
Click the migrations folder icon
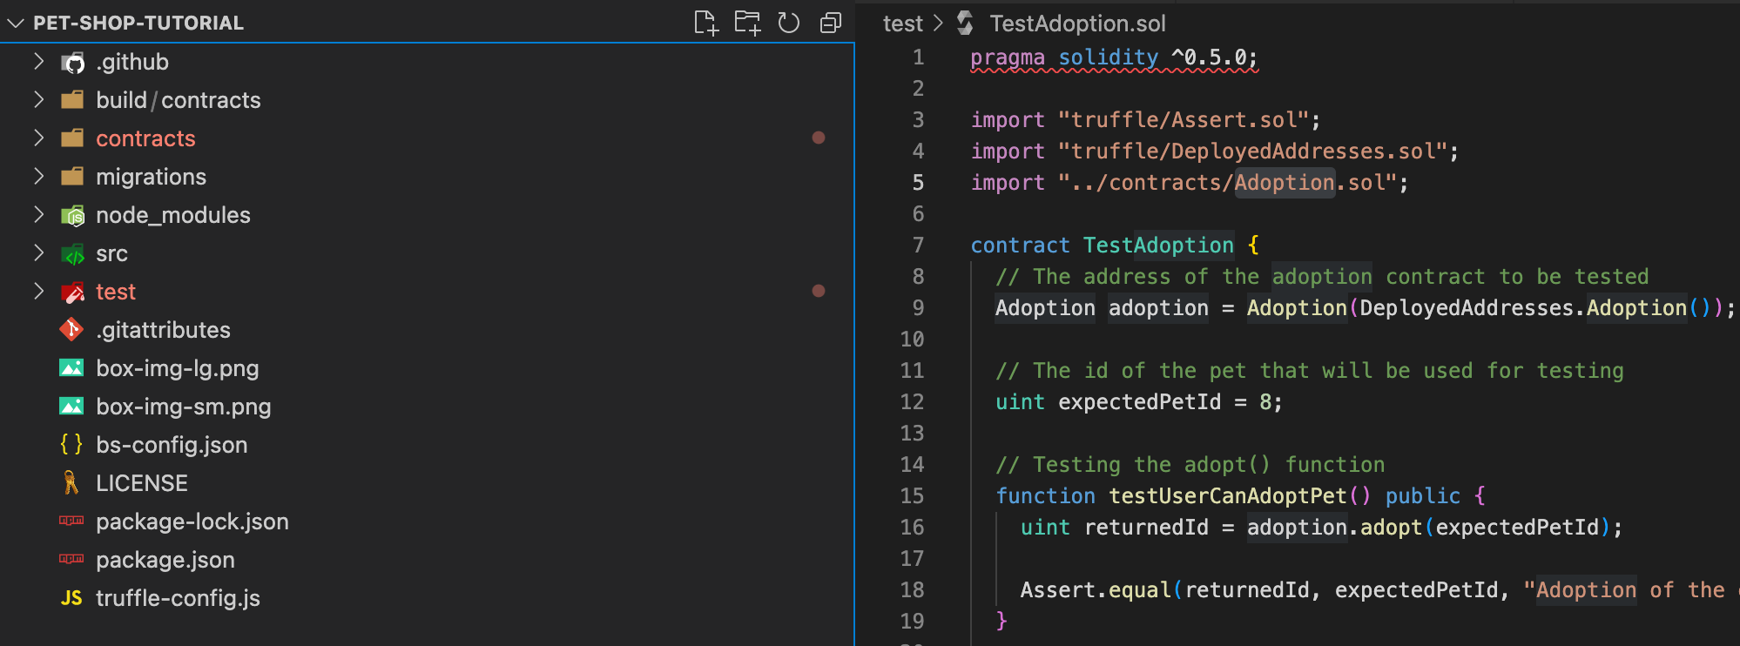pyautogui.click(x=72, y=176)
